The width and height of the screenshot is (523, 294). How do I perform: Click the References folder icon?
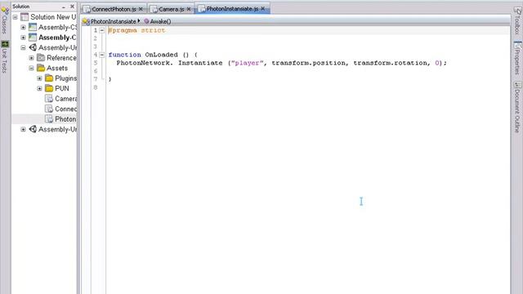pyautogui.click(x=41, y=58)
